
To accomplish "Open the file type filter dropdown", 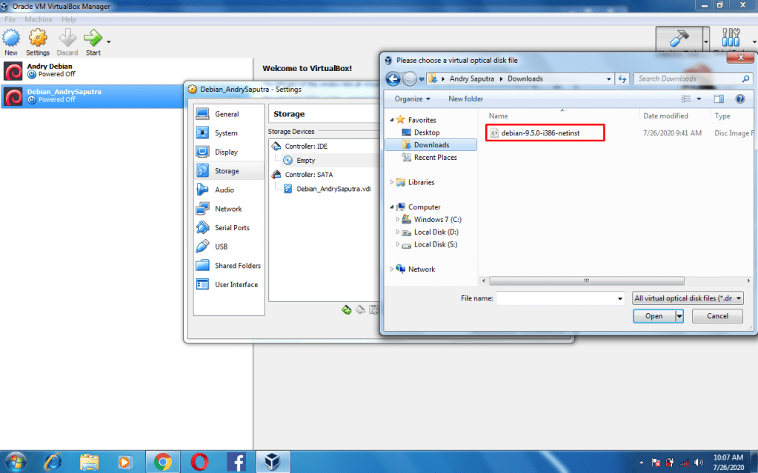I will pyautogui.click(x=688, y=298).
